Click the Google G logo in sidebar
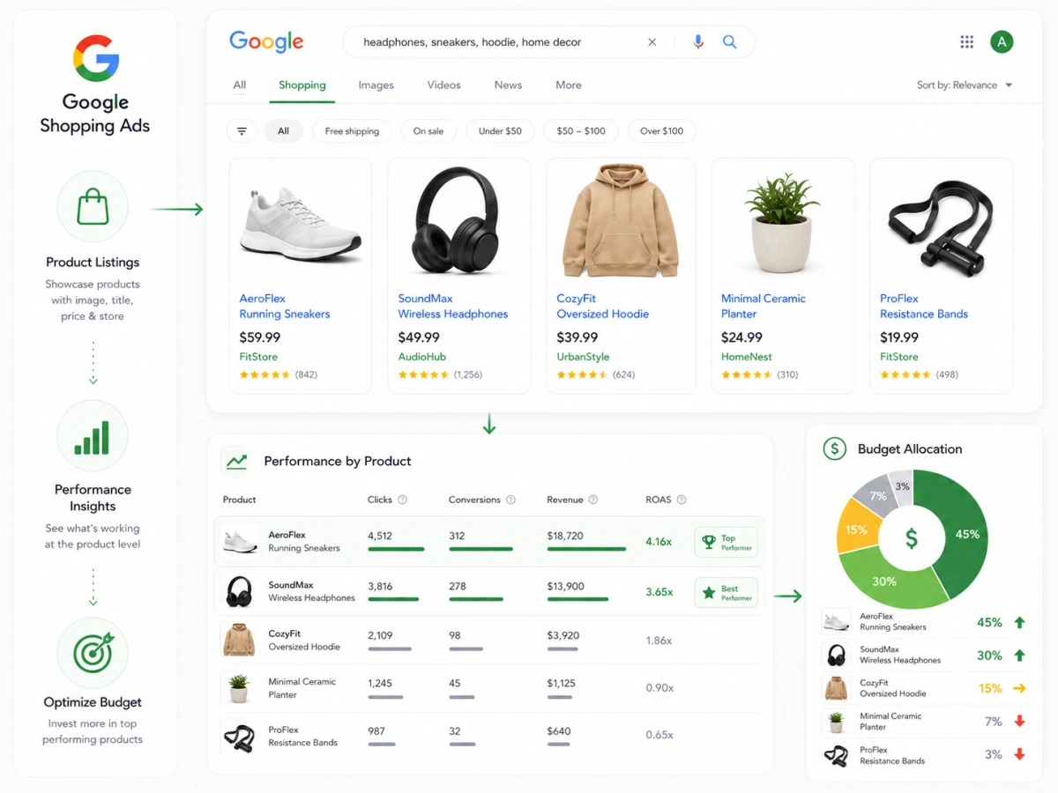1058x793 pixels. coord(95,58)
